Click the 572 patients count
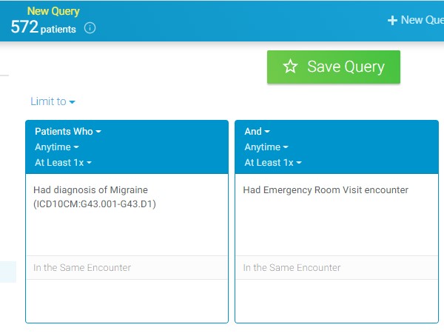Image resolution: width=444 pixels, height=336 pixels. tap(44, 28)
